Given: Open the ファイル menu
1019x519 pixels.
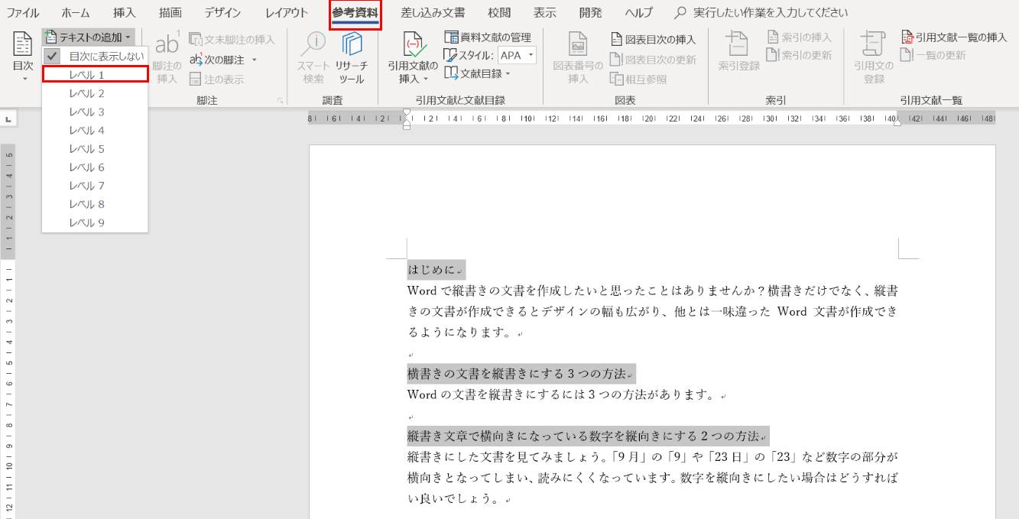Looking at the screenshot, I should click(22, 12).
